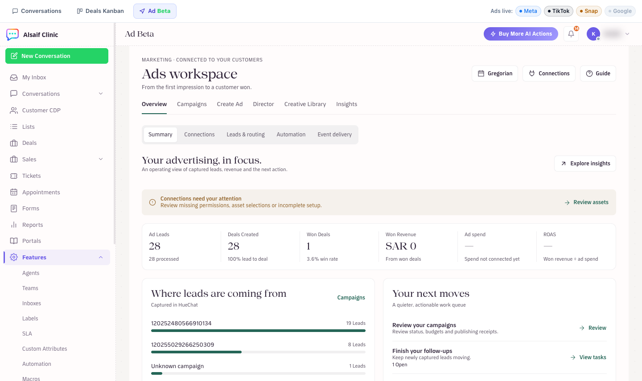
Task: Click the HueChat logo icon
Action: click(x=12, y=35)
